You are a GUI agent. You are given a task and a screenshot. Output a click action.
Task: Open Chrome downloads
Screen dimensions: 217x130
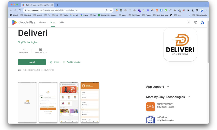193,10
